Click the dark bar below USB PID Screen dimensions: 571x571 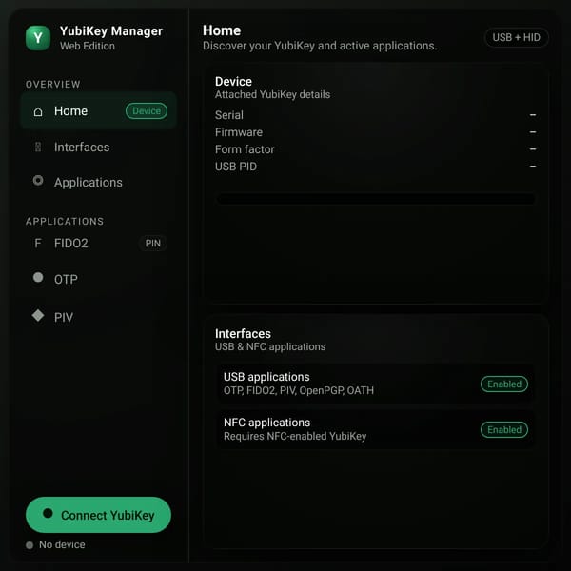pyautogui.click(x=376, y=199)
